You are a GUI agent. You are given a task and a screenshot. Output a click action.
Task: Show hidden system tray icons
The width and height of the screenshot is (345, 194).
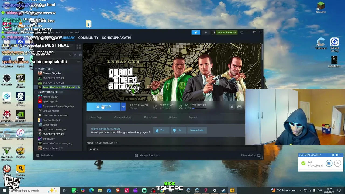301,190
